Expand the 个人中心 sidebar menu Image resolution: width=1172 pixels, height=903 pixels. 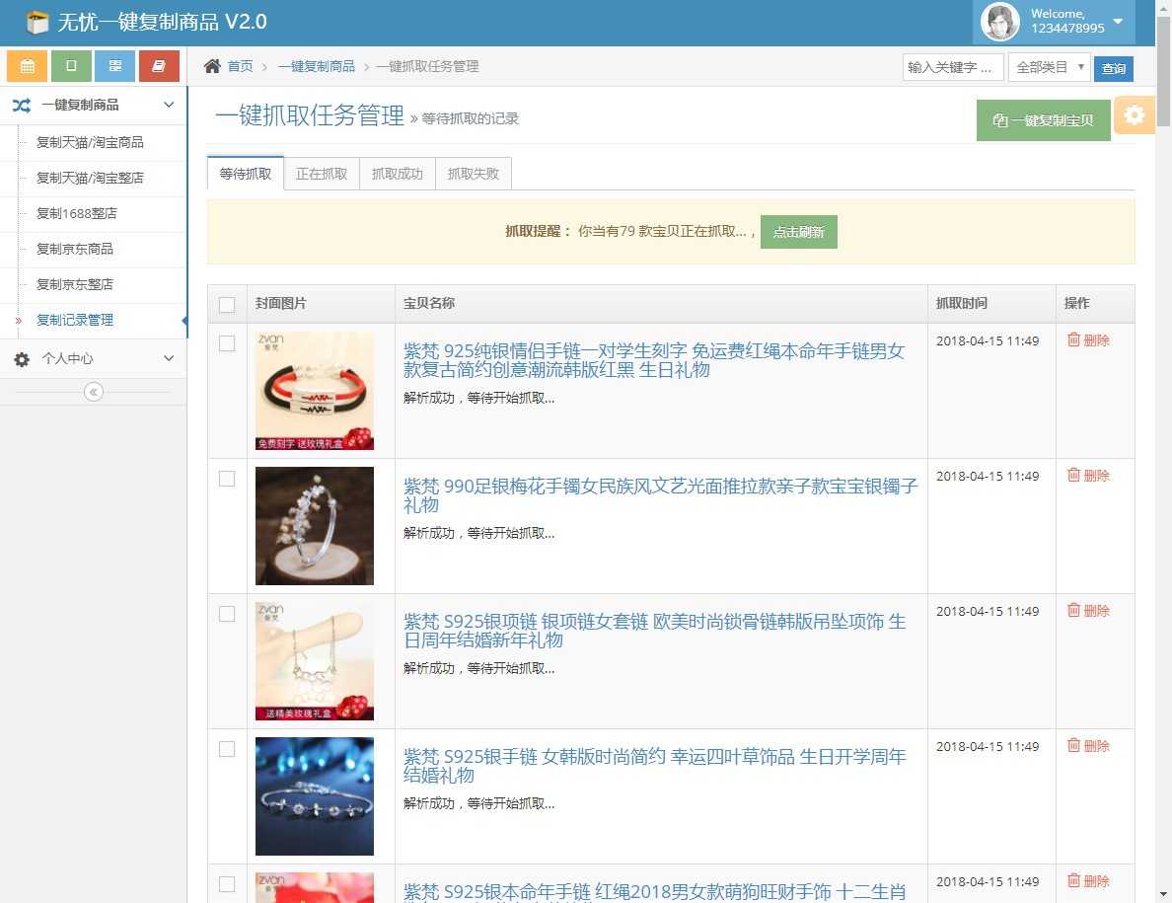[x=94, y=359]
